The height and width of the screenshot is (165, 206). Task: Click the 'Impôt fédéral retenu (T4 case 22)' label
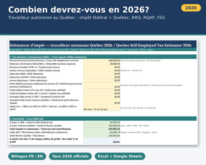(37, 90)
